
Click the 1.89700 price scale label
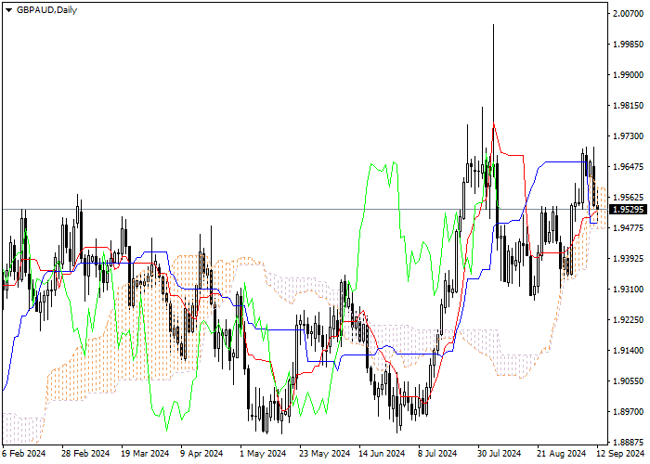(629, 412)
